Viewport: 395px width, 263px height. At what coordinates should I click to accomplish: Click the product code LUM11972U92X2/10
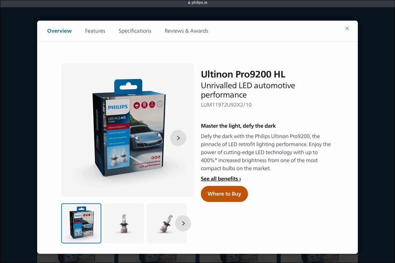[226, 105]
